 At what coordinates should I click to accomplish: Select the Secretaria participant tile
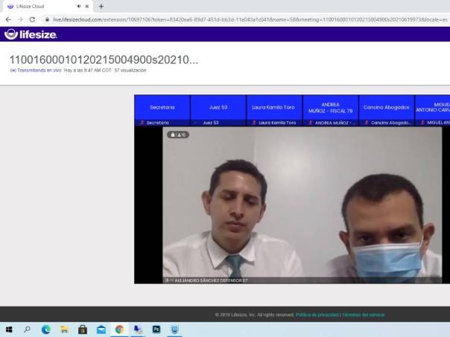[x=162, y=107]
